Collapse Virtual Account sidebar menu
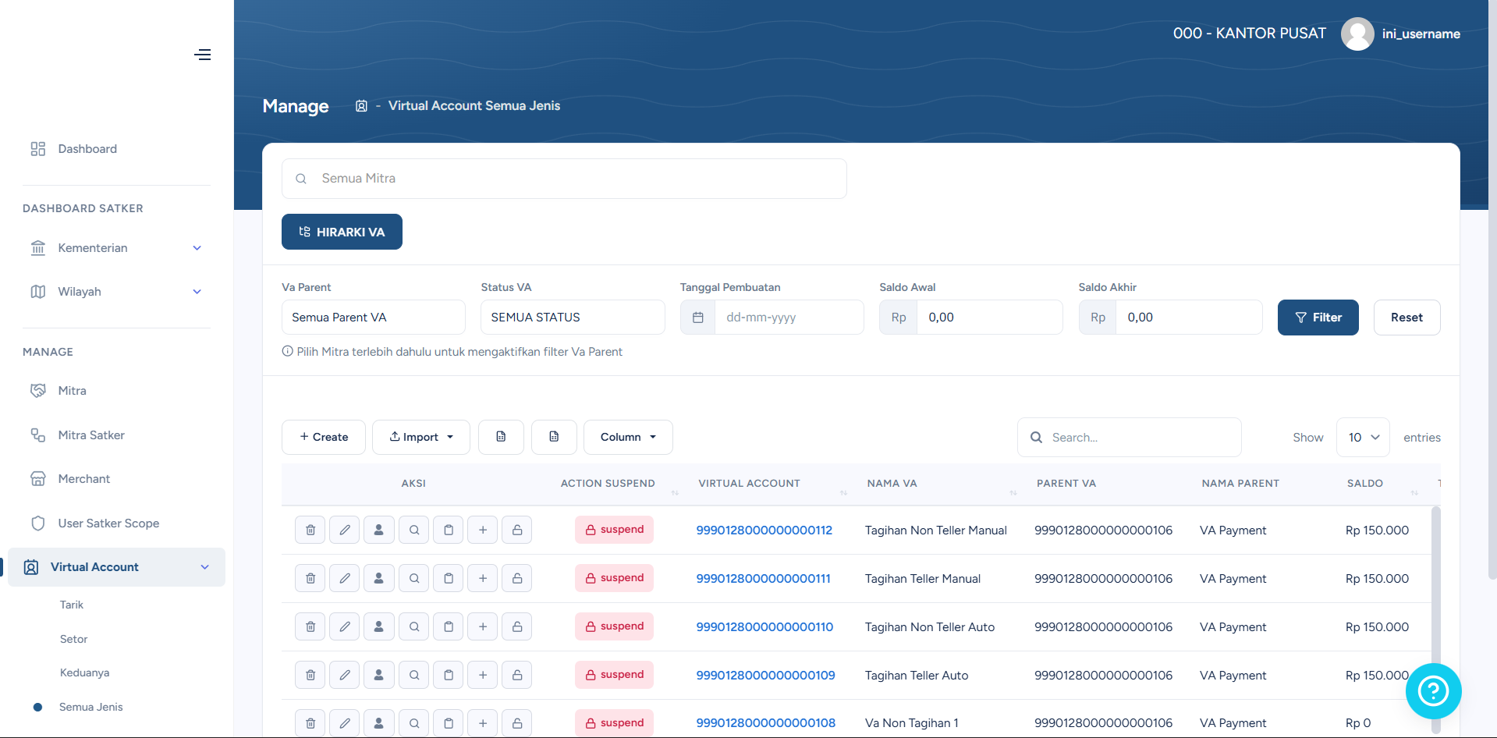This screenshot has height=738, width=1497. point(117,567)
